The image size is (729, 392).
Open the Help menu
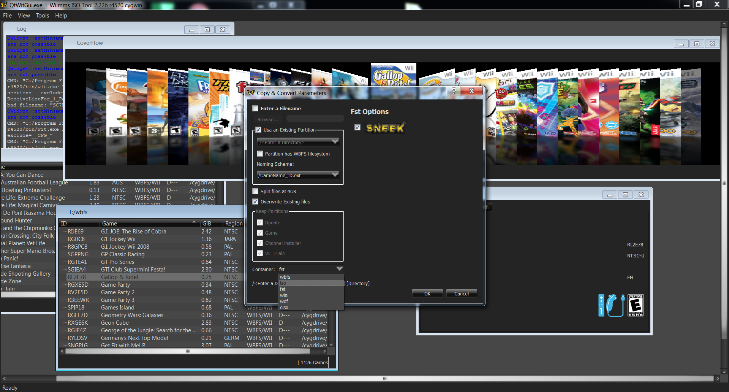(61, 16)
